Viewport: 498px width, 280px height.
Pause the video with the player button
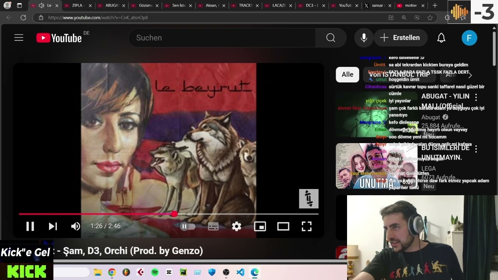click(30, 226)
